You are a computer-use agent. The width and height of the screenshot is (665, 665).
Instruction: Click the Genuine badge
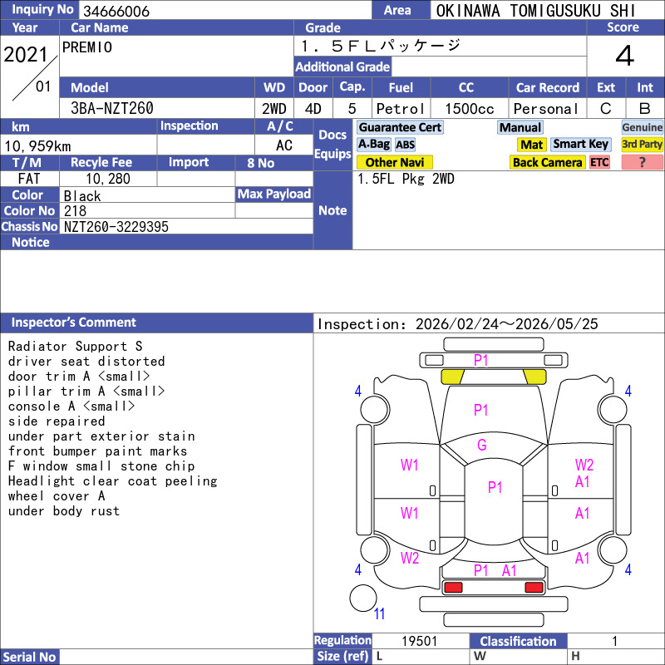click(642, 127)
